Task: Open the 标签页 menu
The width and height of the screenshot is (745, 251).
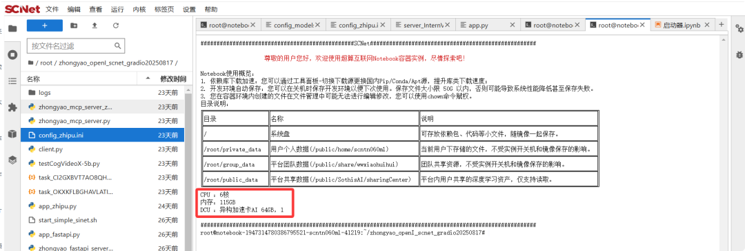Action: point(164,10)
